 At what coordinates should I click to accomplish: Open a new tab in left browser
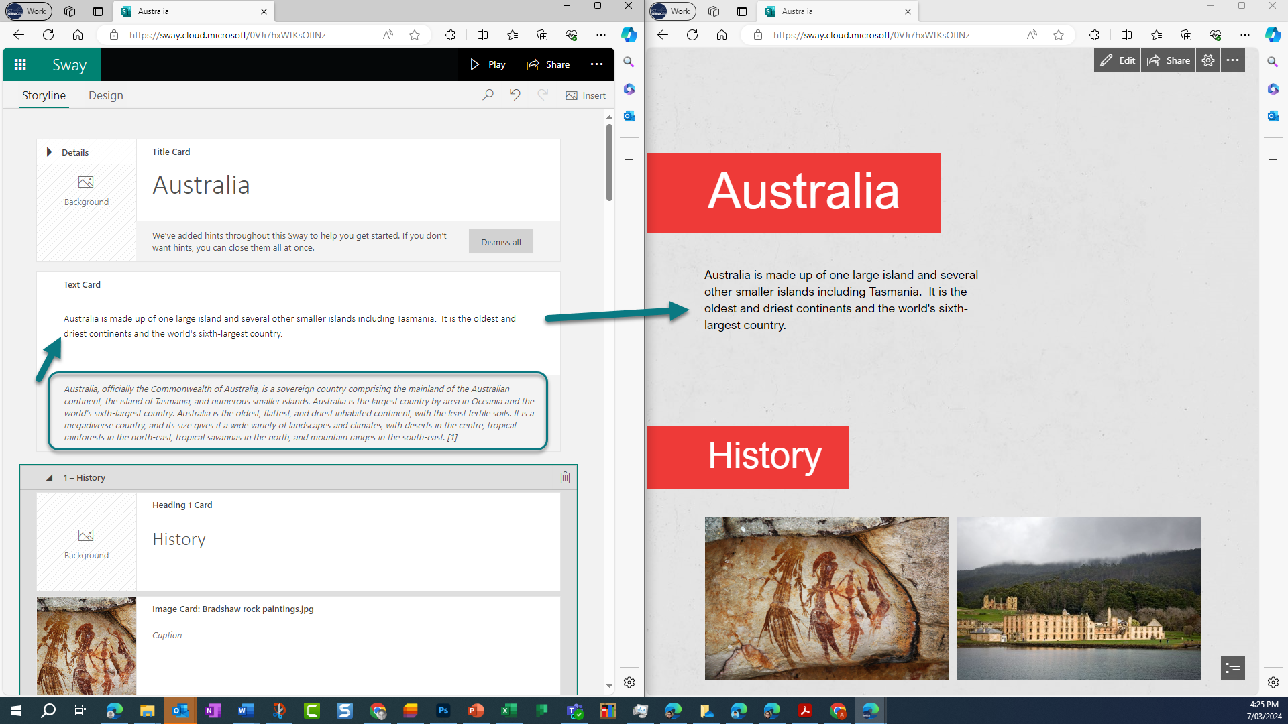coord(286,11)
